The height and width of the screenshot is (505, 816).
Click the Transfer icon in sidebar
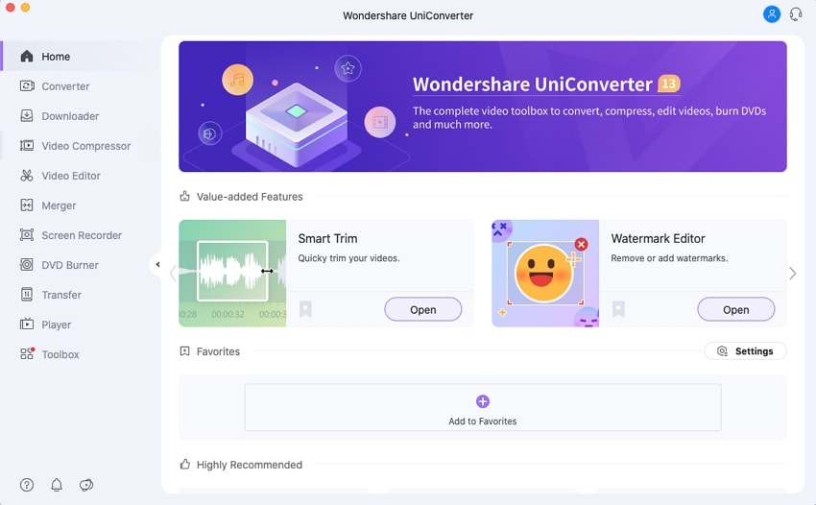click(x=27, y=294)
